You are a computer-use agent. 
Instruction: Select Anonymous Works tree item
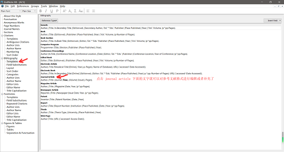point(14,23)
